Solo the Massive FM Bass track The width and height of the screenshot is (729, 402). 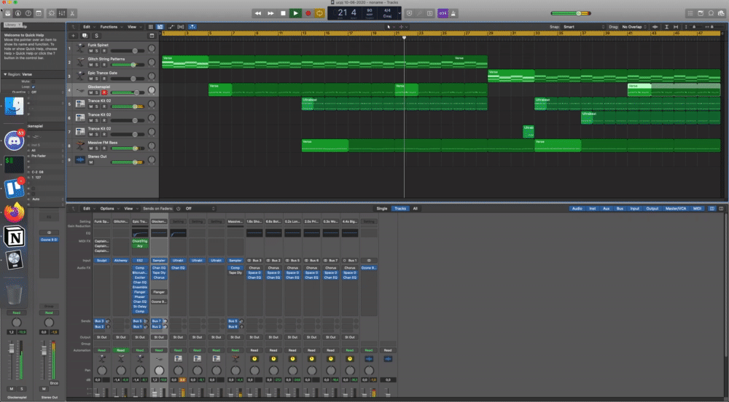[98, 148]
